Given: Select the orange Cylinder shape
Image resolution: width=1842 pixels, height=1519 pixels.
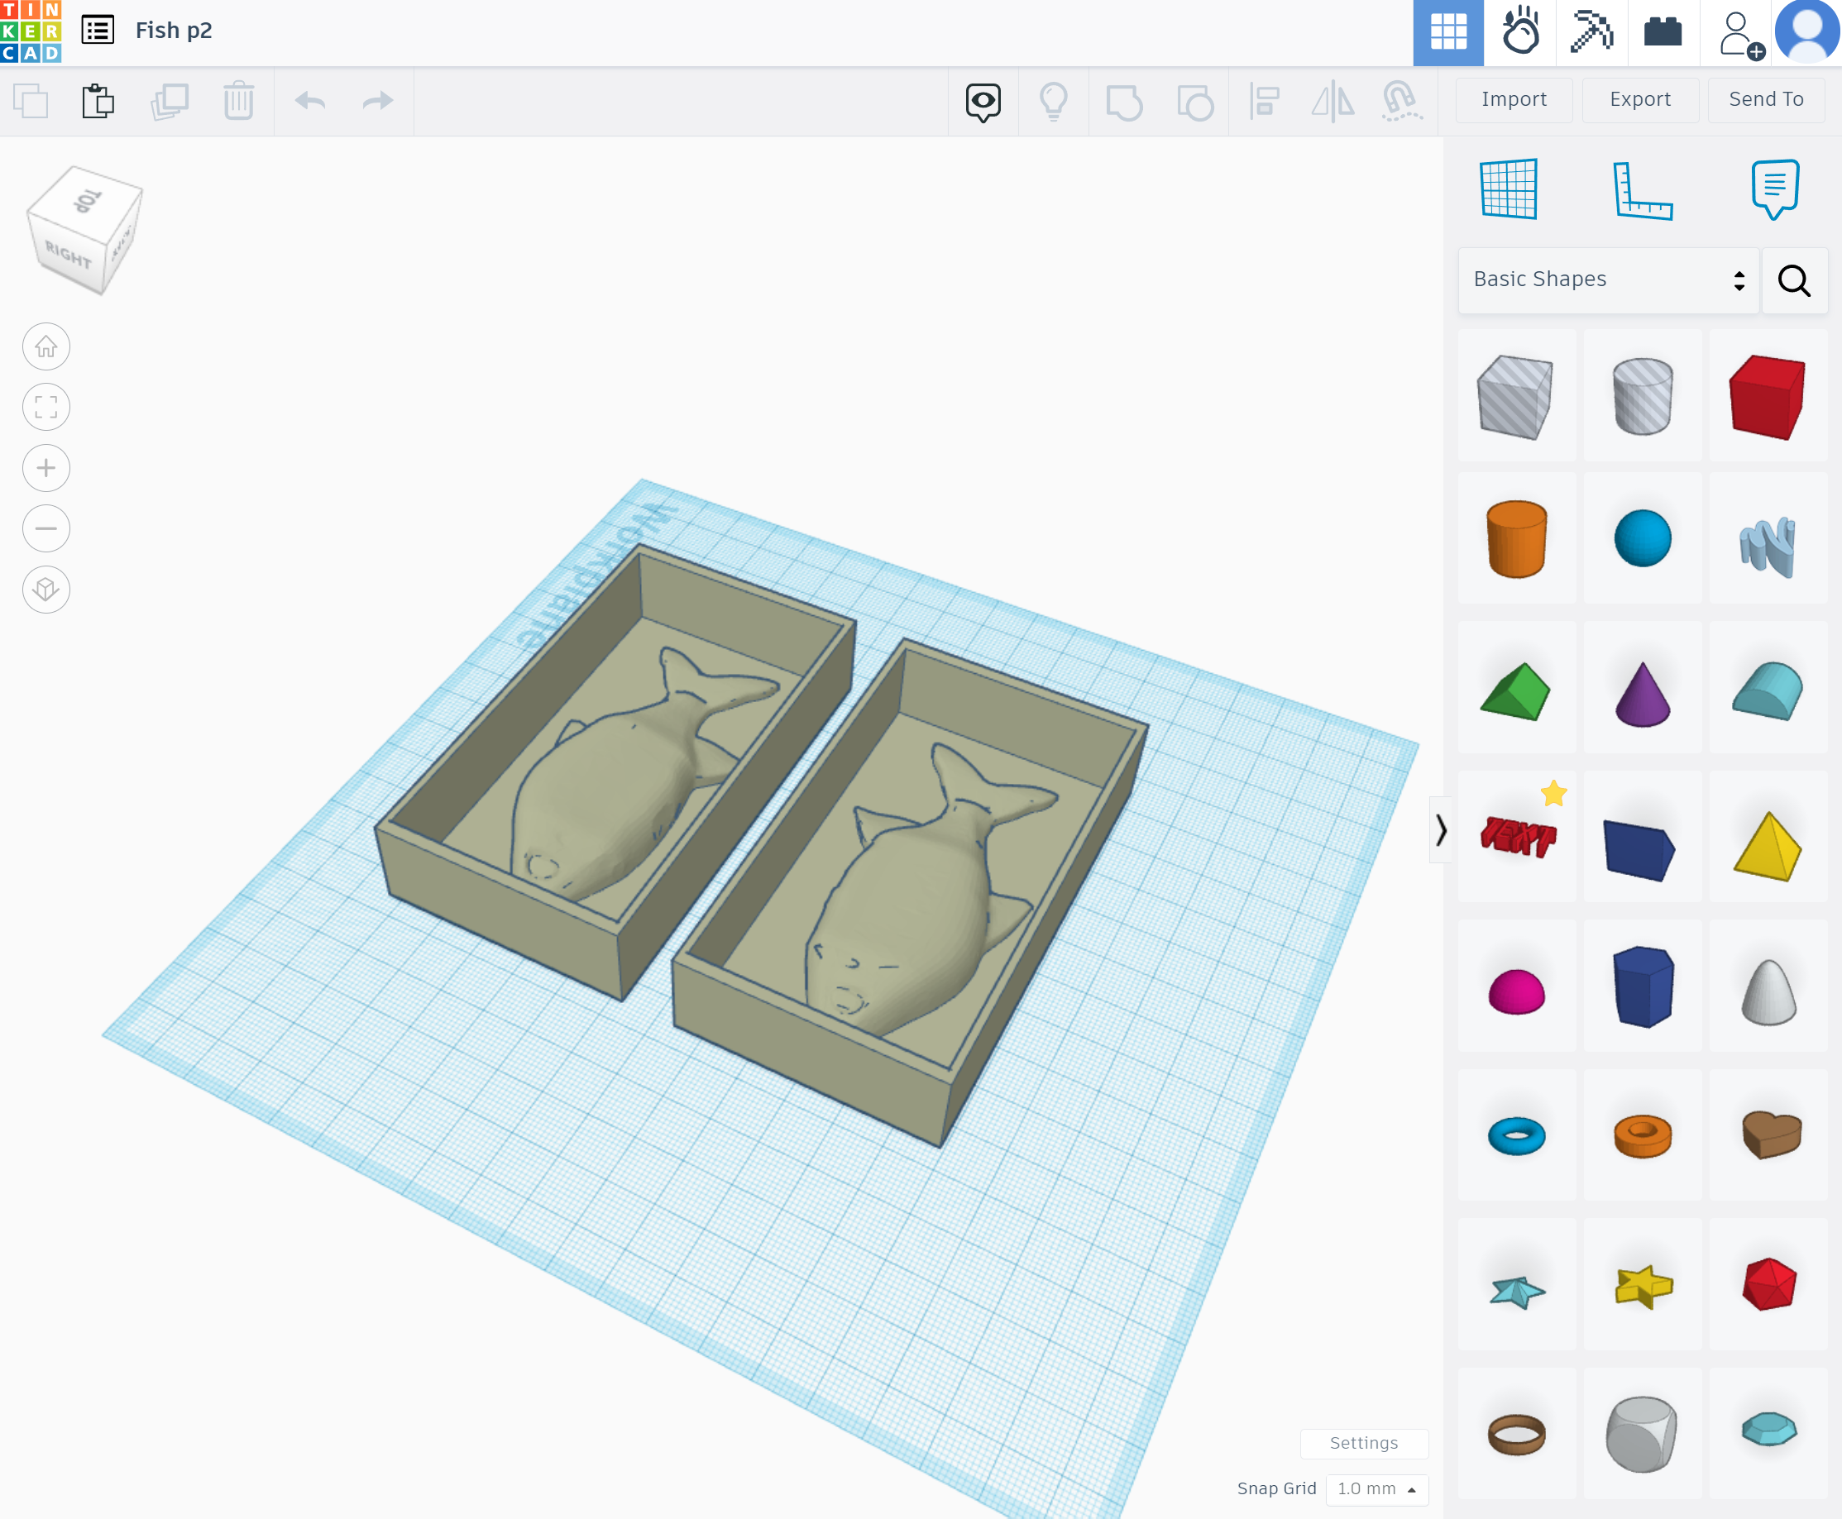Looking at the screenshot, I should tap(1516, 539).
